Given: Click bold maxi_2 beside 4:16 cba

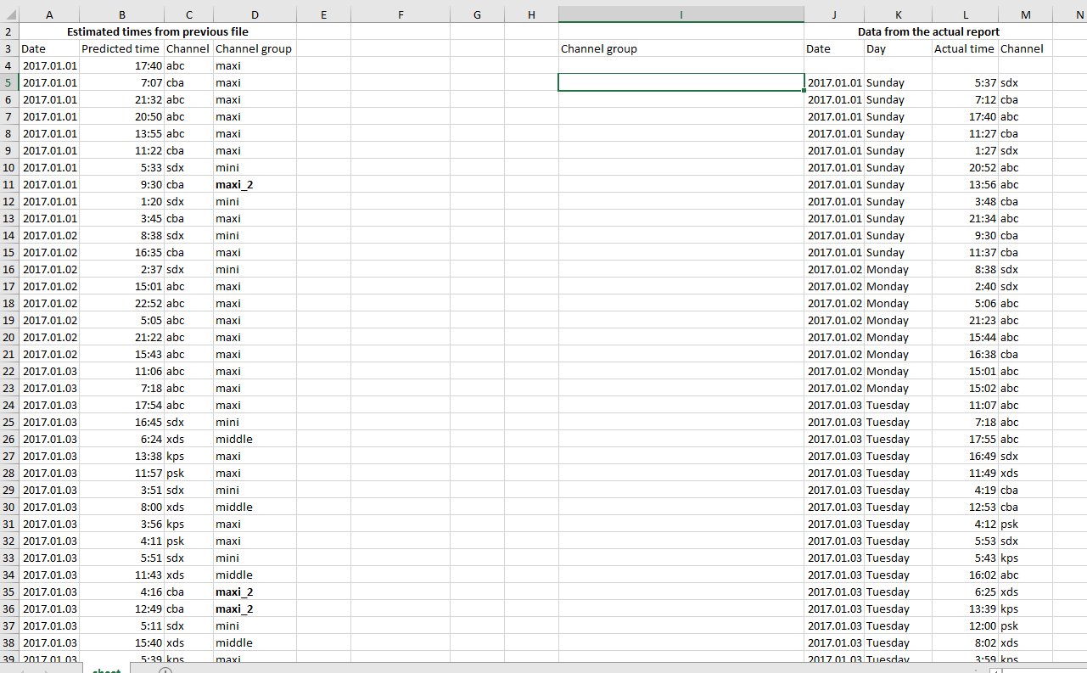Looking at the screenshot, I should (255, 592).
